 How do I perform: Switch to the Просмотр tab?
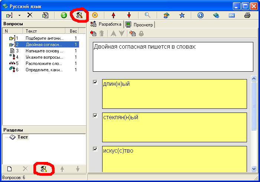tap(140, 25)
